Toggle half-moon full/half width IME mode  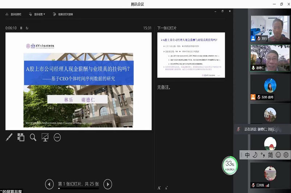(255, 155)
